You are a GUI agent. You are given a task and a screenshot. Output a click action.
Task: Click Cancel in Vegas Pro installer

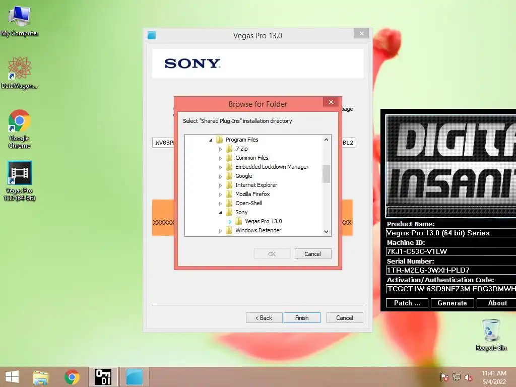tap(345, 317)
